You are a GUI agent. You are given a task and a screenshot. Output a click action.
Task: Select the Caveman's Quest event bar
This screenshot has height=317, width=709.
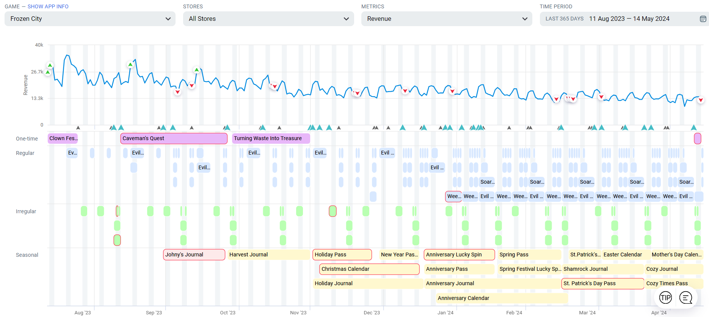point(174,138)
